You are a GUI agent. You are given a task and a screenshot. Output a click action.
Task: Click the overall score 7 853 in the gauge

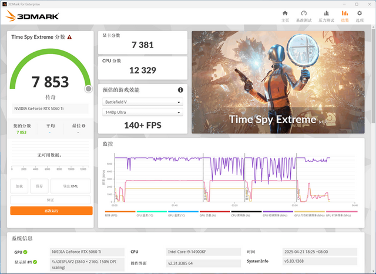pyautogui.click(x=50, y=82)
